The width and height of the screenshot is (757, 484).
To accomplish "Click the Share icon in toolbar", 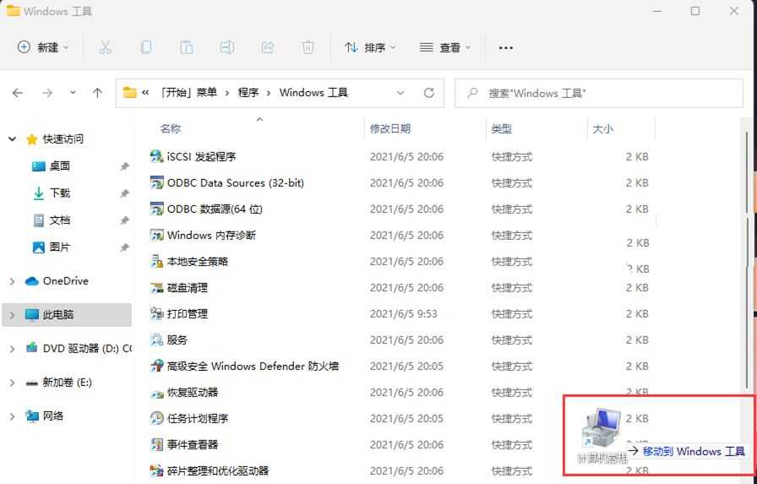I will pyautogui.click(x=268, y=47).
